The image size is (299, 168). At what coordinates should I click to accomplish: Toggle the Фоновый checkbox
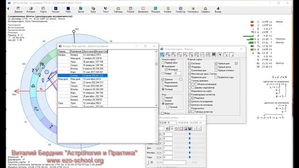[x=166, y=70]
